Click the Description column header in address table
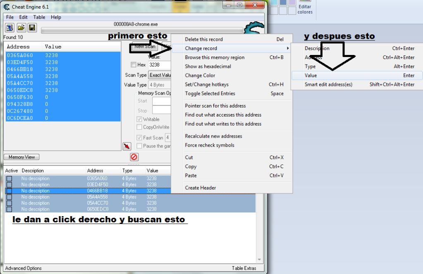 (x=53, y=171)
